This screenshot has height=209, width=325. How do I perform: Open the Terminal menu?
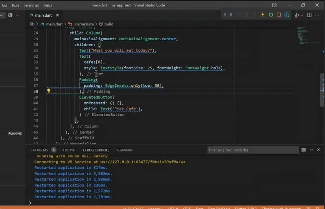point(31,5)
